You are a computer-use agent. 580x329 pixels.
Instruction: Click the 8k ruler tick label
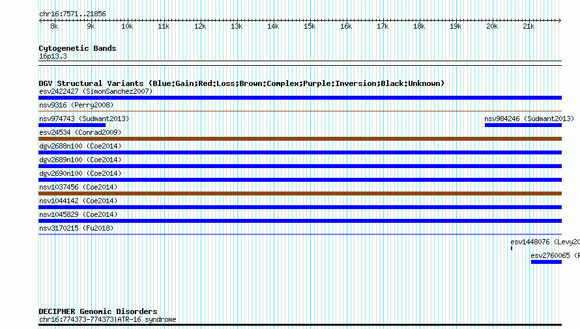[54, 26]
